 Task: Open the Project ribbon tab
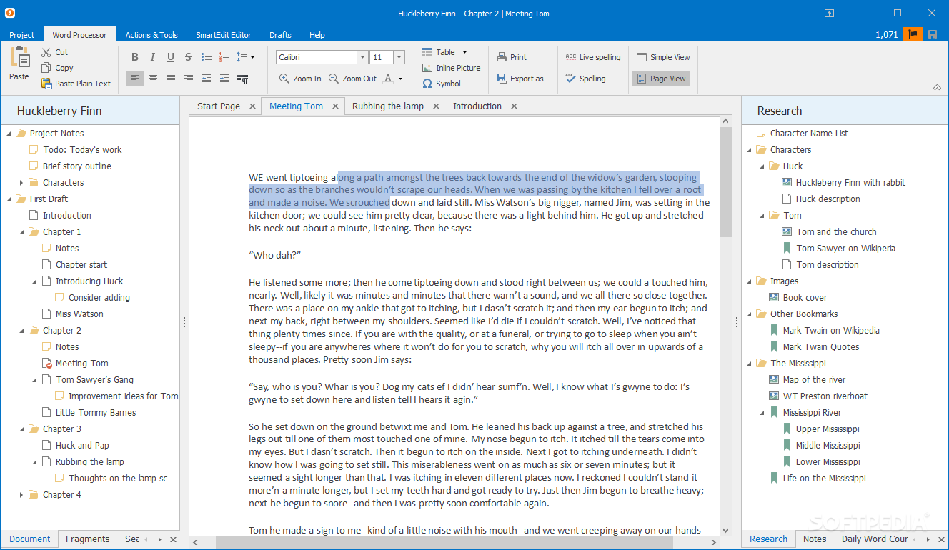21,35
